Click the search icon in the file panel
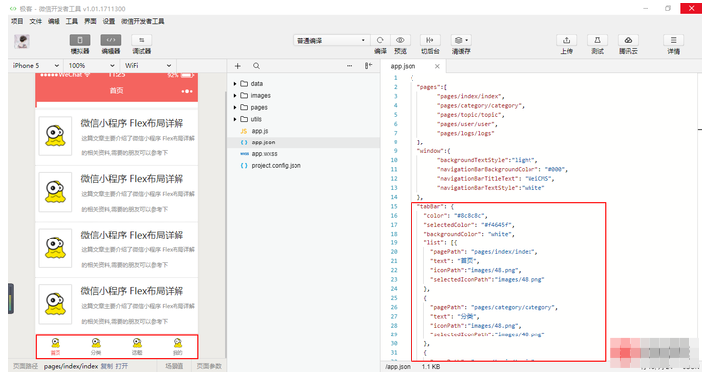 tap(256, 66)
